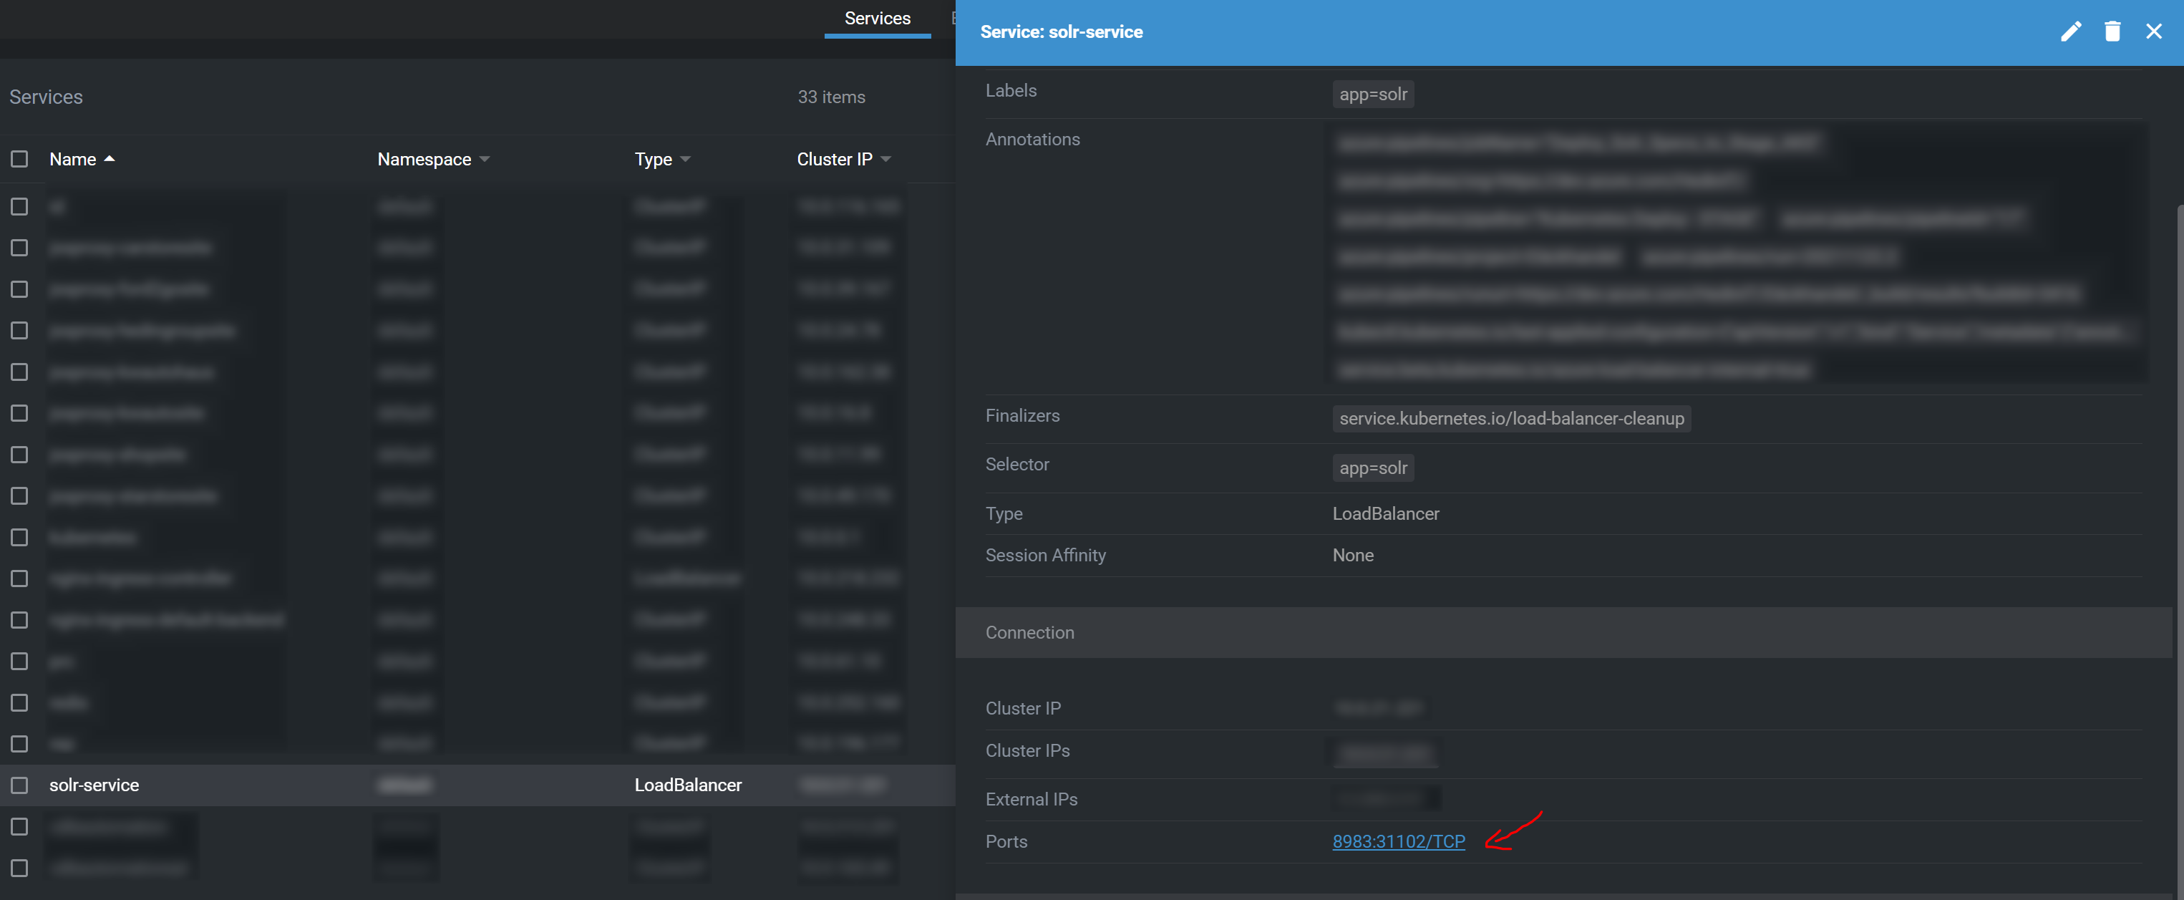The height and width of the screenshot is (900, 2184).
Task: Open the Cluster IP column dropdown arrow
Action: pyautogui.click(x=886, y=159)
